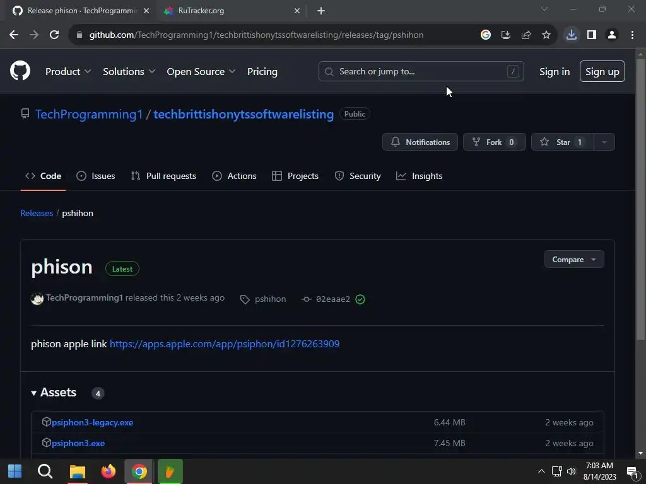Viewport: 646px width, 484px height.
Task: Open the TechProgramming1 owner link
Action: 89,114
